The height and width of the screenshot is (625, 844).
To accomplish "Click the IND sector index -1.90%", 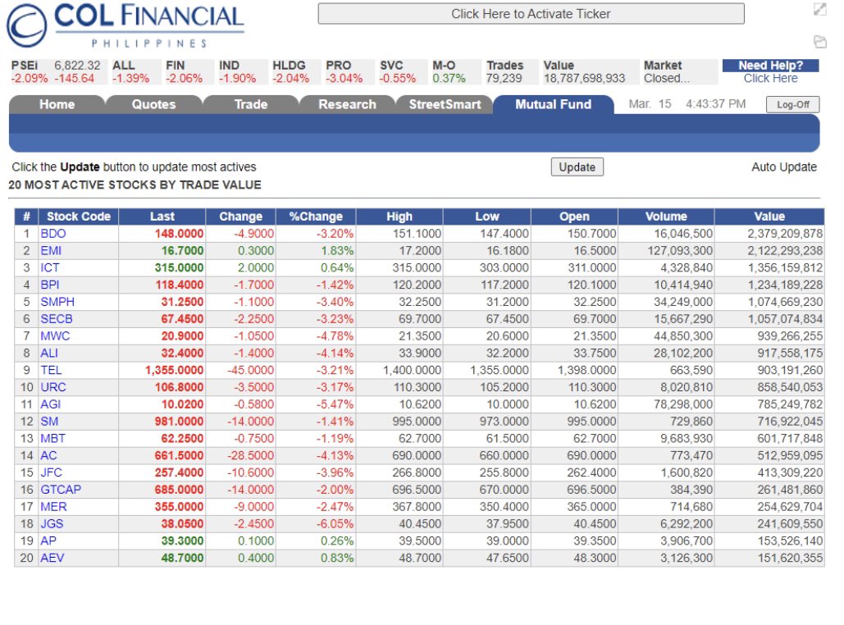I will [237, 79].
